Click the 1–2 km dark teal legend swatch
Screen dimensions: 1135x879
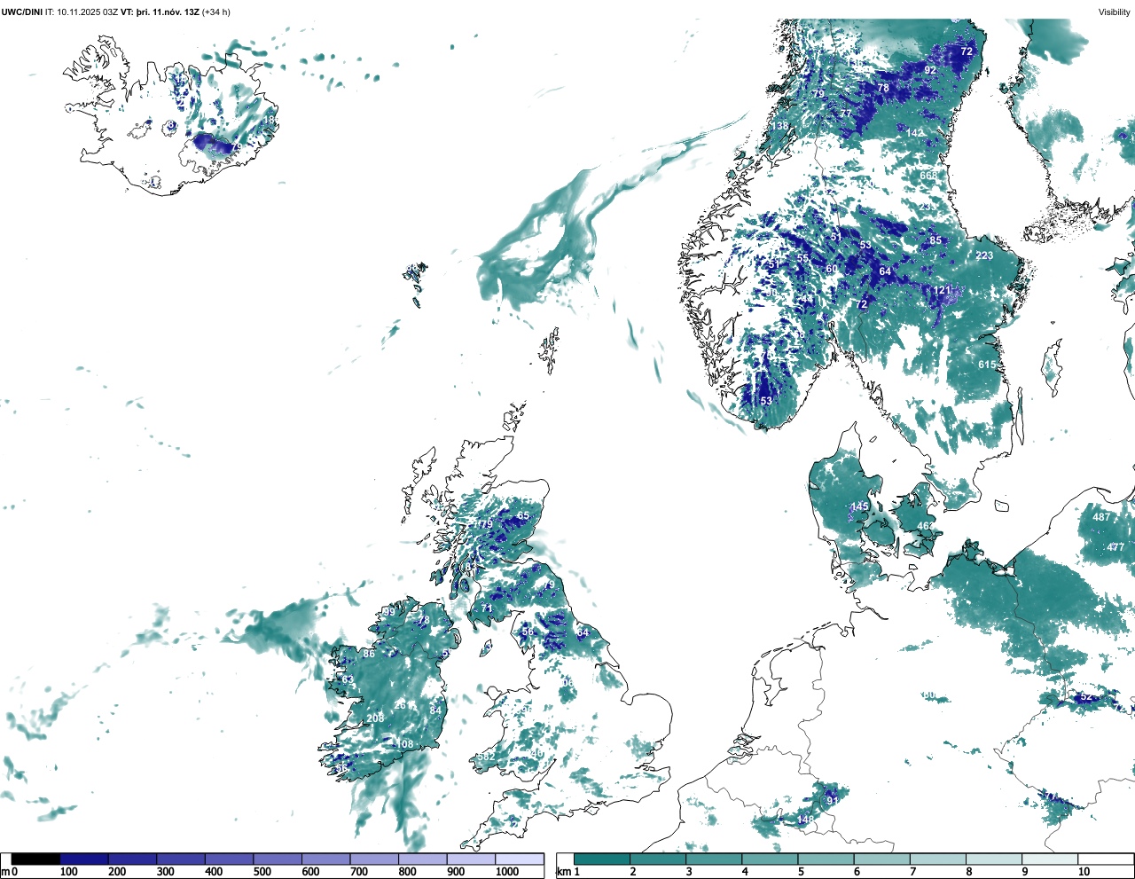(x=602, y=859)
